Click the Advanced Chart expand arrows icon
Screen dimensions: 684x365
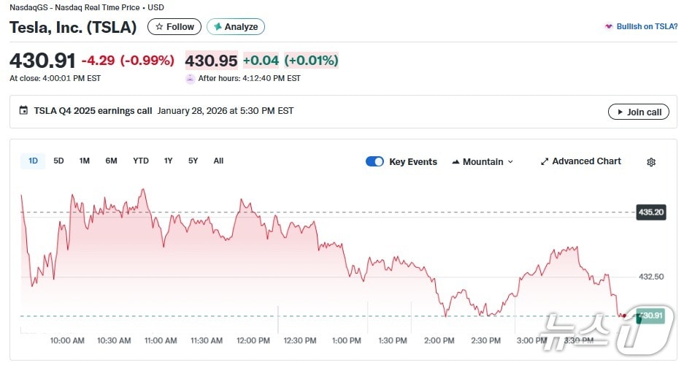(x=545, y=162)
